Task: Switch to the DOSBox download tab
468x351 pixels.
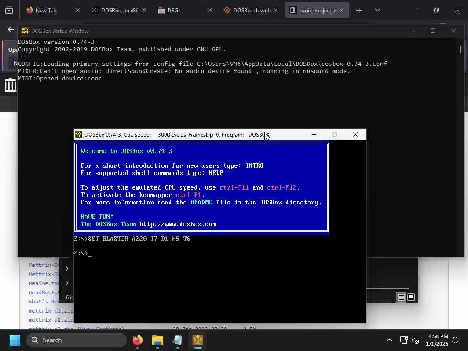Action: pos(251,10)
